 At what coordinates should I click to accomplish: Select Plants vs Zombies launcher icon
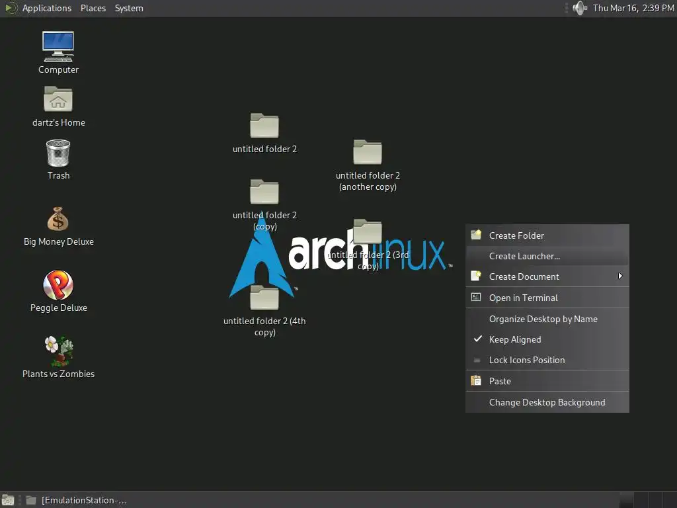[59, 351]
